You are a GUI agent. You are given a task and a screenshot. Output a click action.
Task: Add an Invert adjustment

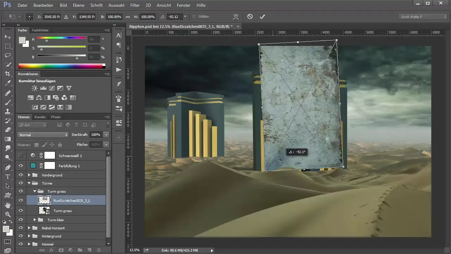click(x=35, y=107)
